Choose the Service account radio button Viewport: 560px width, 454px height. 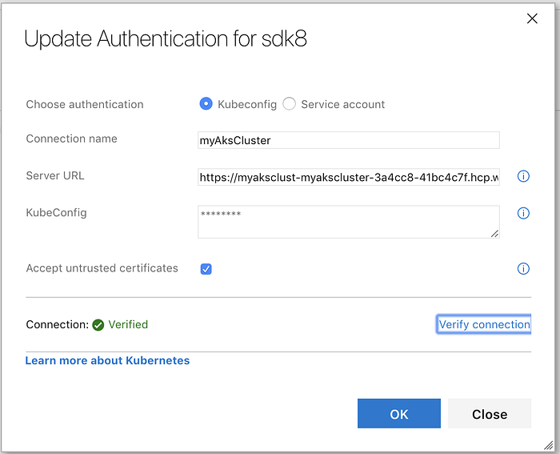(290, 103)
